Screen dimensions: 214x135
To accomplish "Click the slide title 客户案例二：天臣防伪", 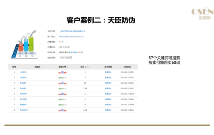I will (x=101, y=20).
